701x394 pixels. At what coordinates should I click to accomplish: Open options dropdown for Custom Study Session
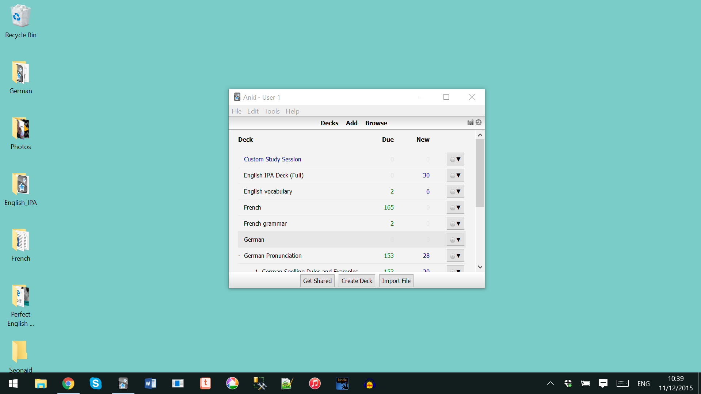(x=455, y=159)
